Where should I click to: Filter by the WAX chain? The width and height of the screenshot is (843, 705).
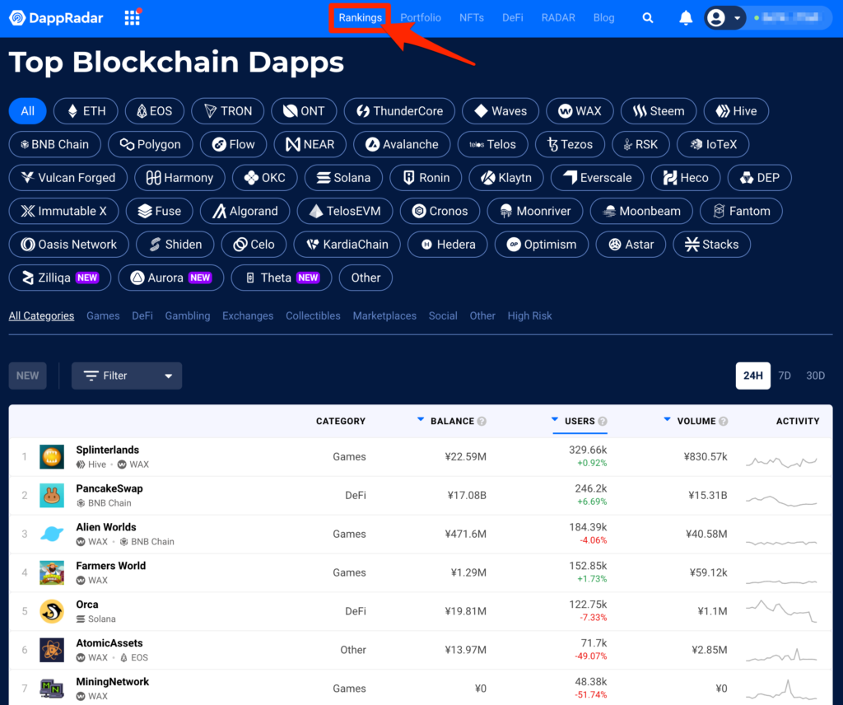[x=580, y=111]
